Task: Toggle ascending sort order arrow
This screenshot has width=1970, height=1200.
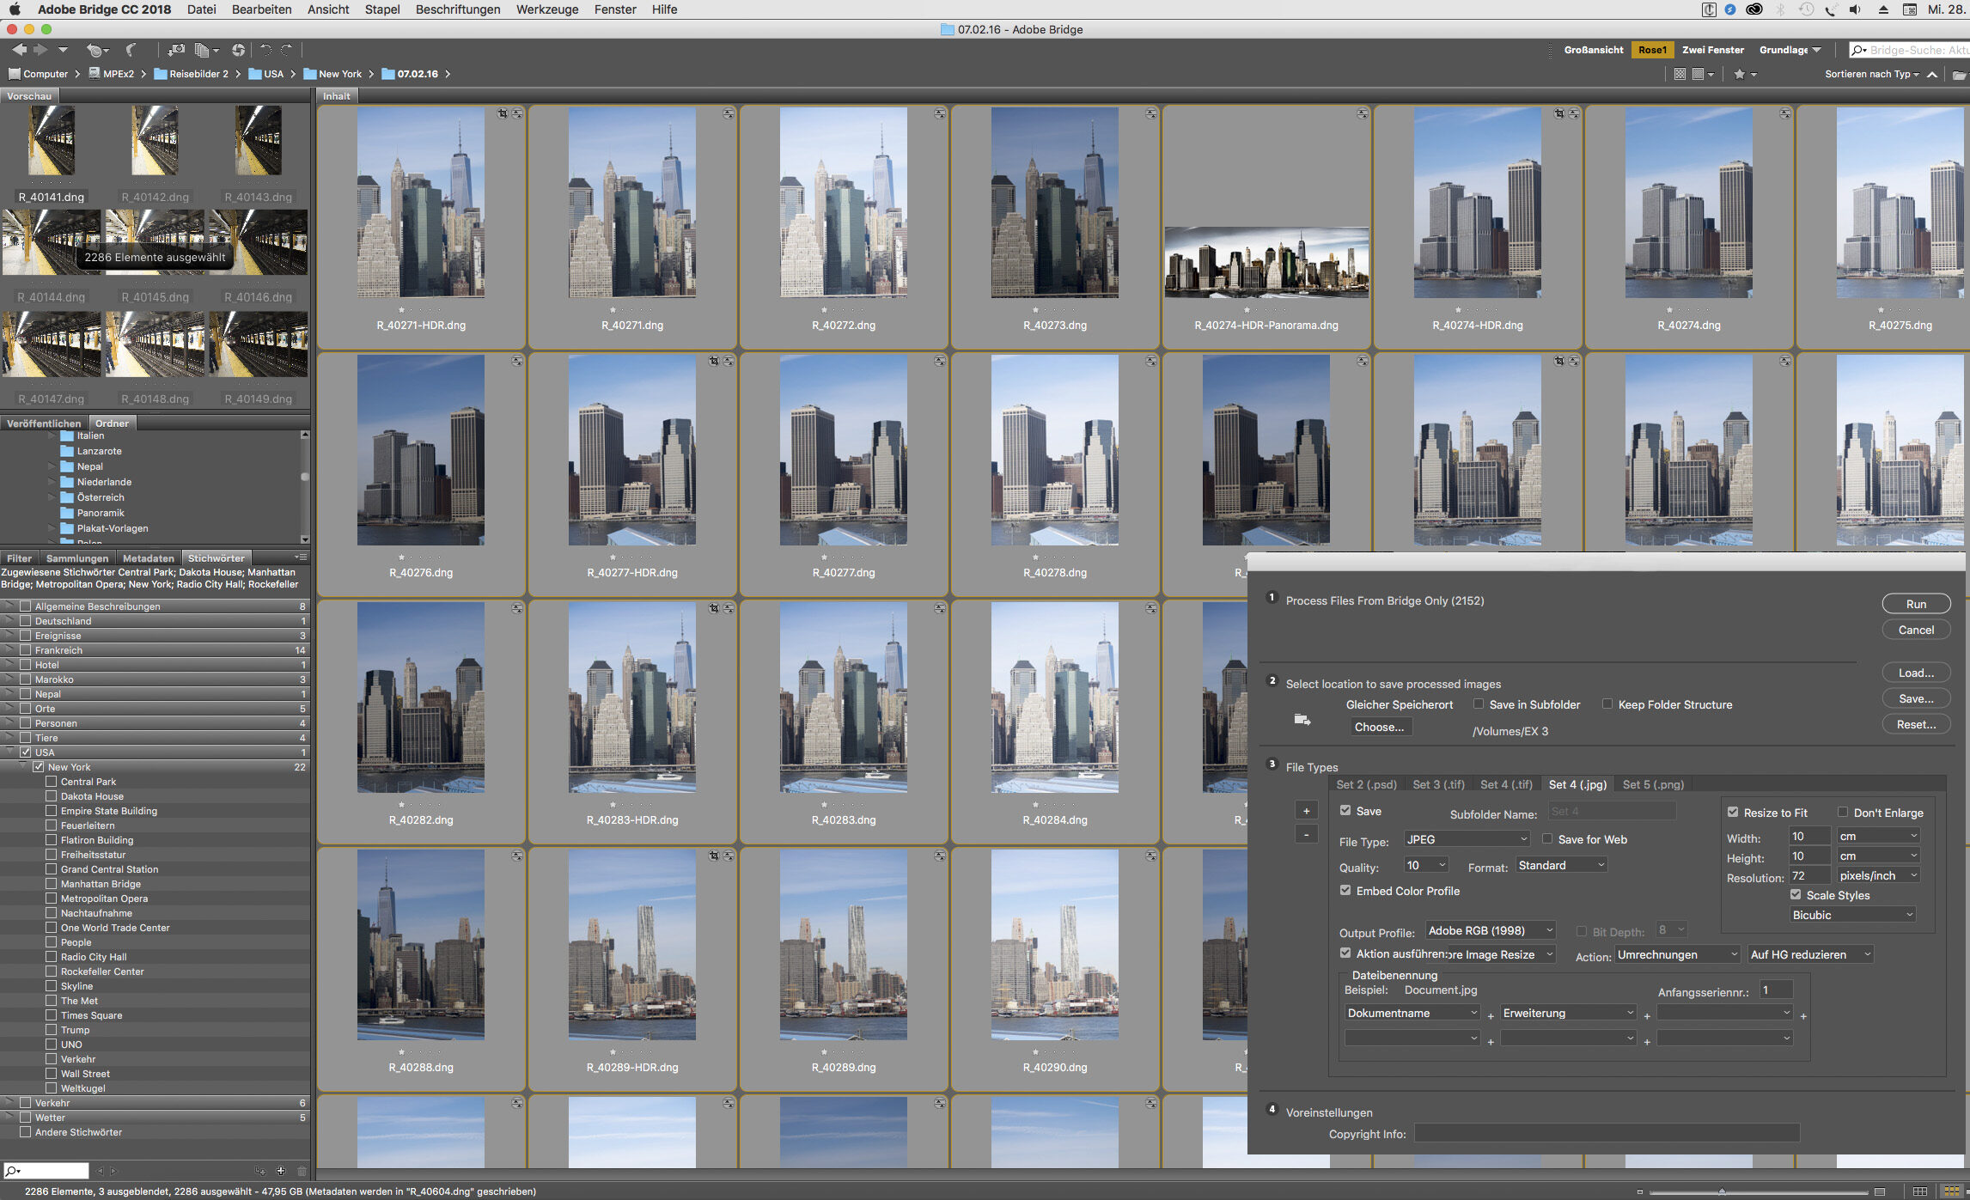Action: [x=1932, y=74]
